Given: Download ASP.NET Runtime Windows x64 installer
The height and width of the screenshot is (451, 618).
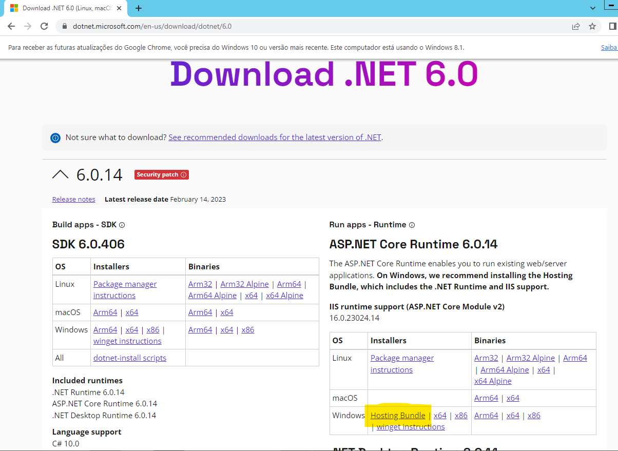Looking at the screenshot, I should click(x=440, y=416).
